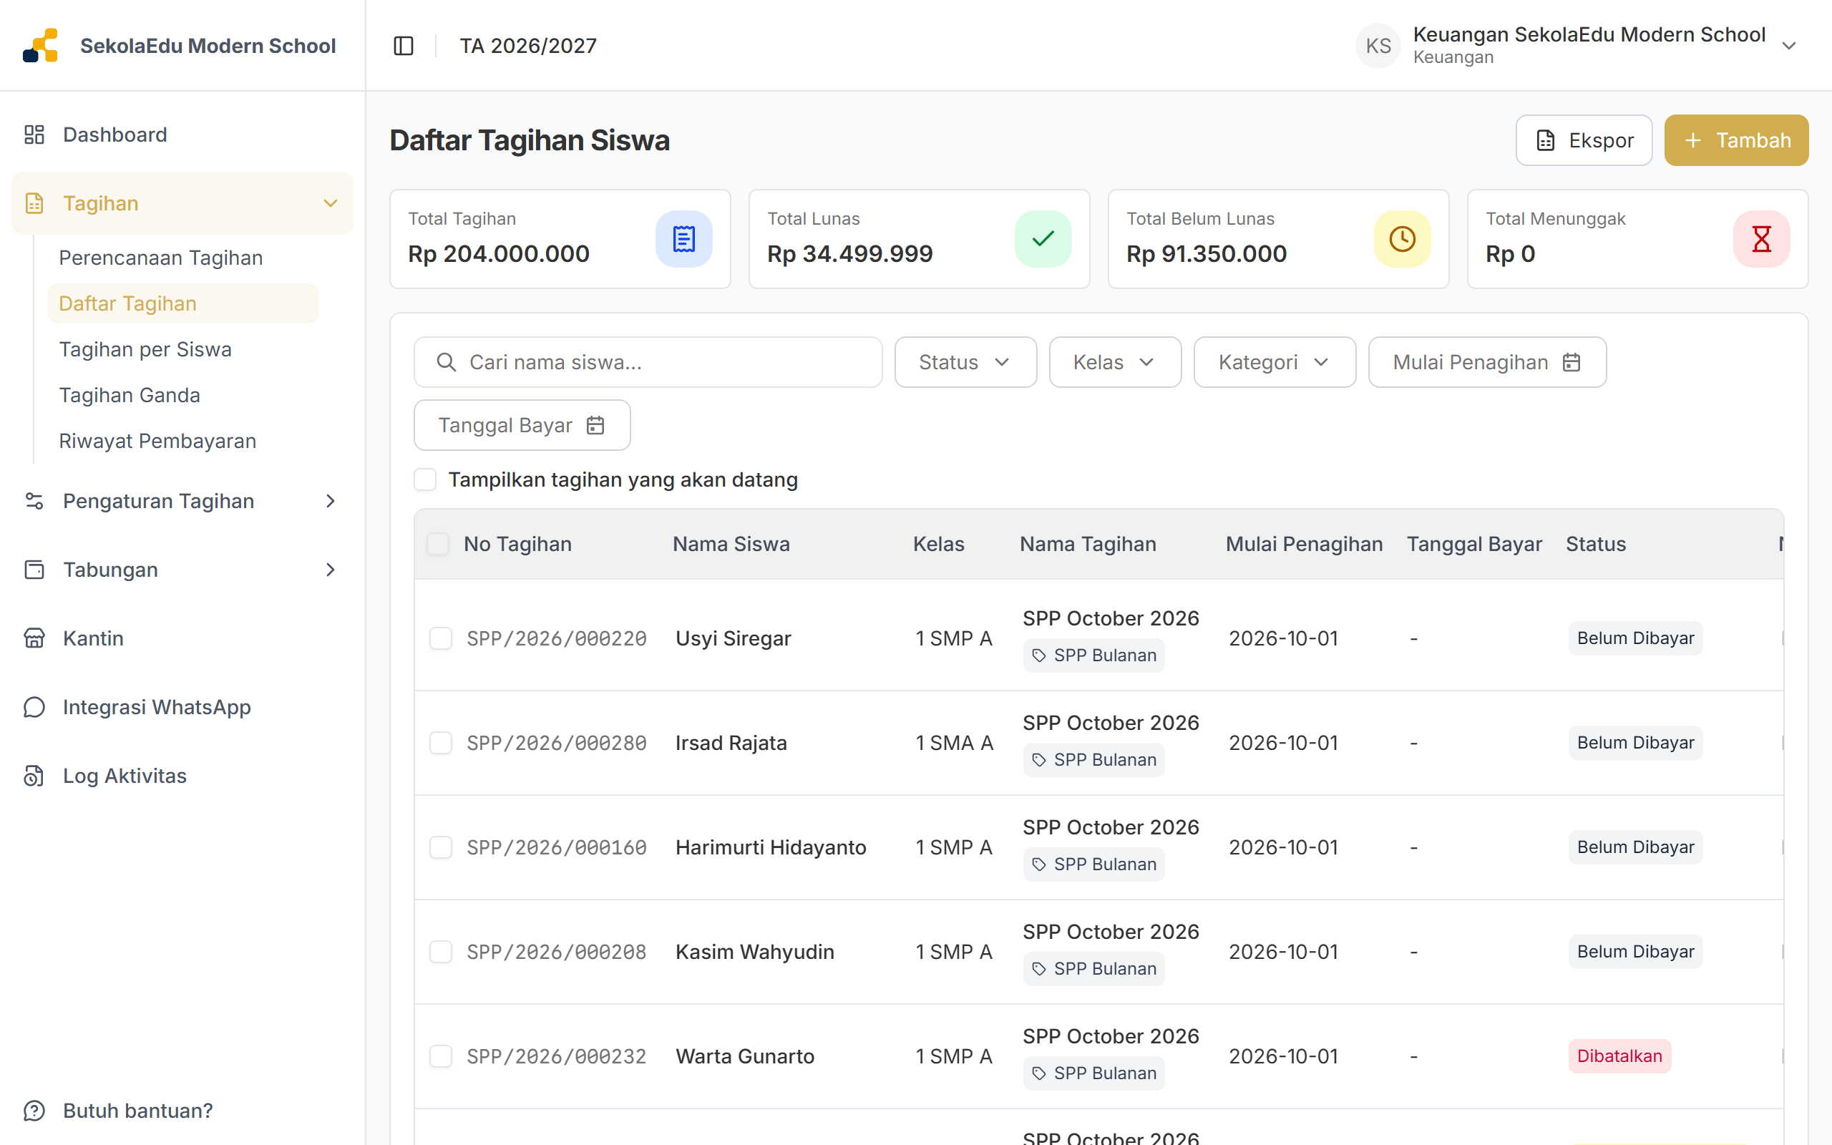
Task: Expand the Pengaturan Tagihan submenu arrow
Action: (330, 502)
